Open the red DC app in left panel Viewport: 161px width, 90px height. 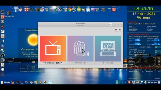[x=3, y=17]
